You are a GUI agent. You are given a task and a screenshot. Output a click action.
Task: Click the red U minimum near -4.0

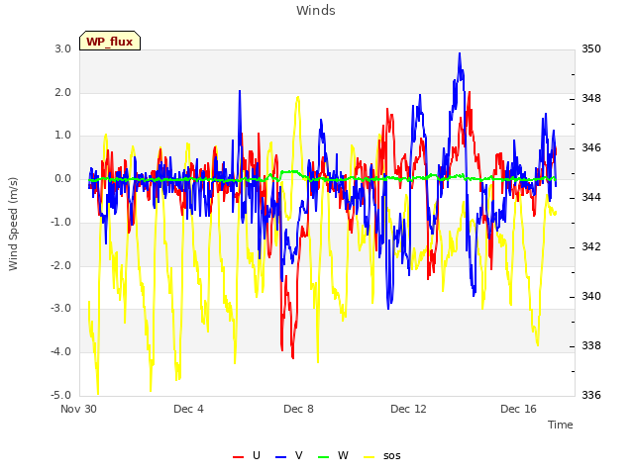pos(293,356)
